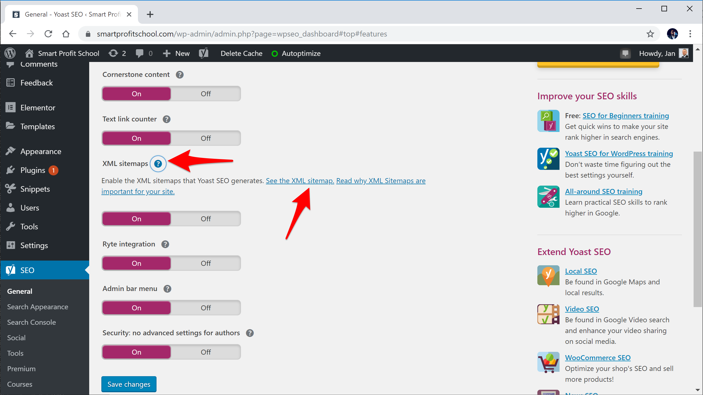This screenshot has height=395, width=703.
Task: Turn Admin bar menu Off
Action: coord(206,308)
